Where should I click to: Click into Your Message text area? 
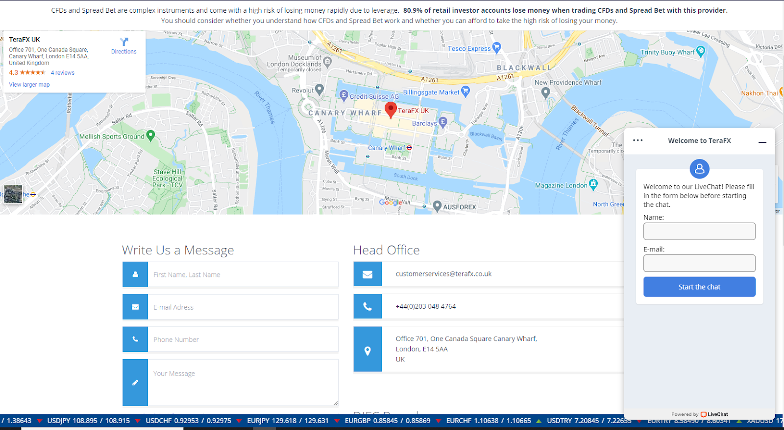(x=243, y=383)
